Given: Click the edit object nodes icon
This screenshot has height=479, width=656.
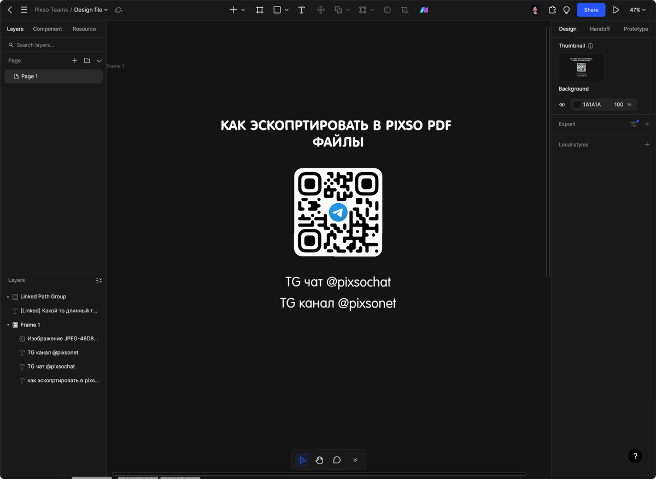Looking at the screenshot, I should 362,10.
